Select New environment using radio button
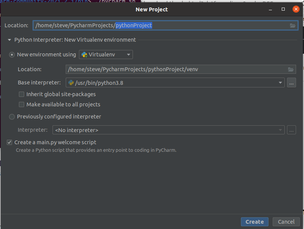Viewport: 304px width, 229px height. pos(12,55)
